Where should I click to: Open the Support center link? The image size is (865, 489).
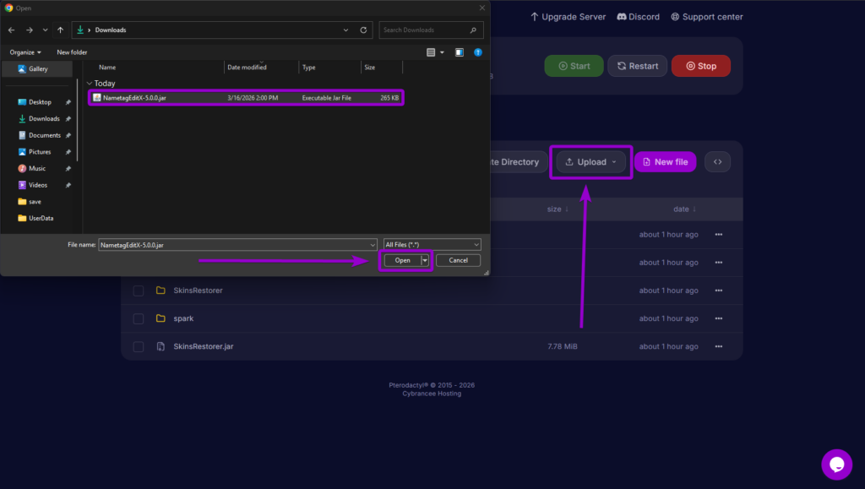[706, 16]
